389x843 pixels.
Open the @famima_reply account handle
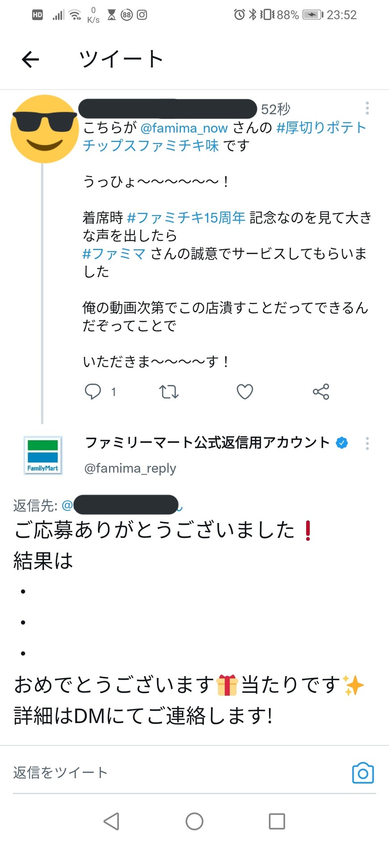pyautogui.click(x=130, y=468)
